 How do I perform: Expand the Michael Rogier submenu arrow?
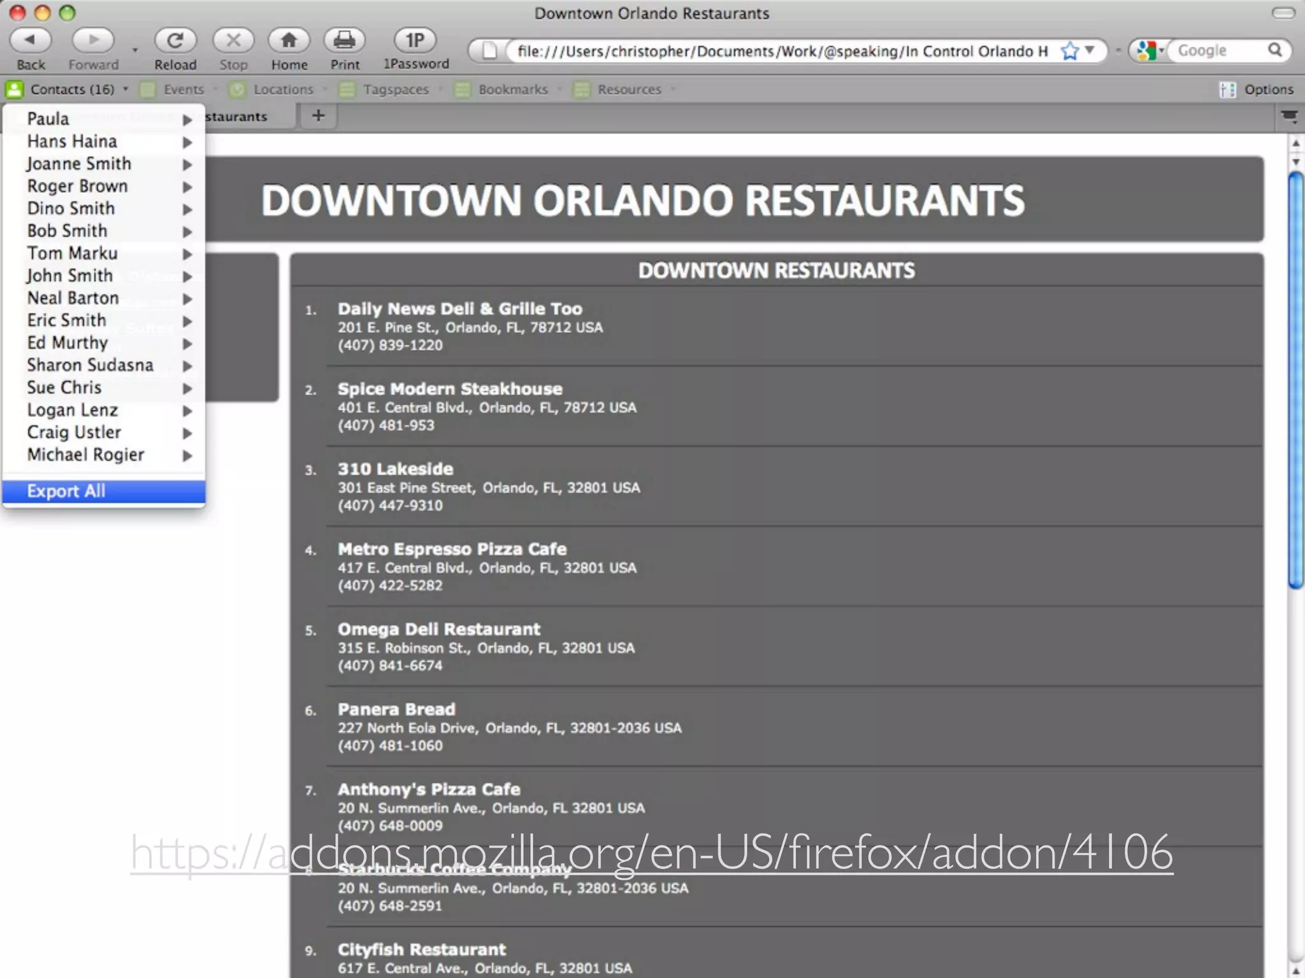pos(187,455)
